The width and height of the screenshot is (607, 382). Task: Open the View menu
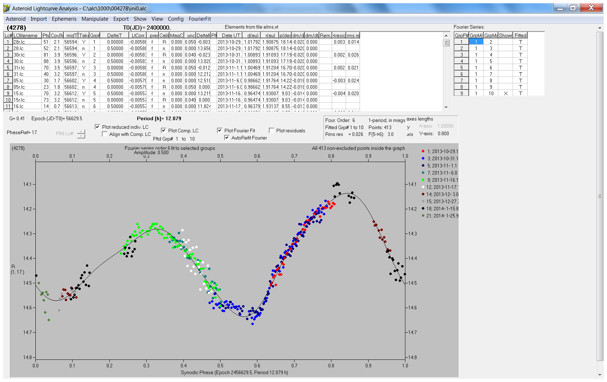pos(157,19)
